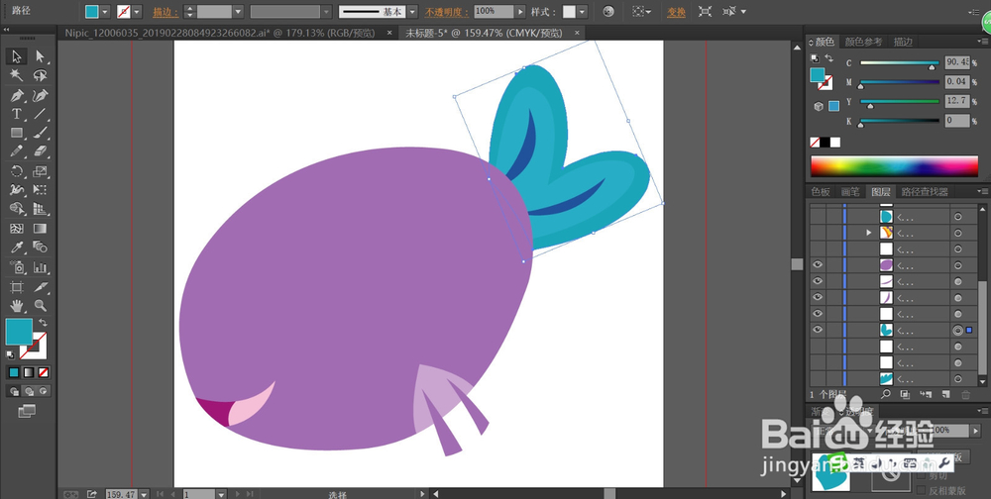Select the Magic Wand tool
This screenshot has height=499, width=991.
pos(17,75)
